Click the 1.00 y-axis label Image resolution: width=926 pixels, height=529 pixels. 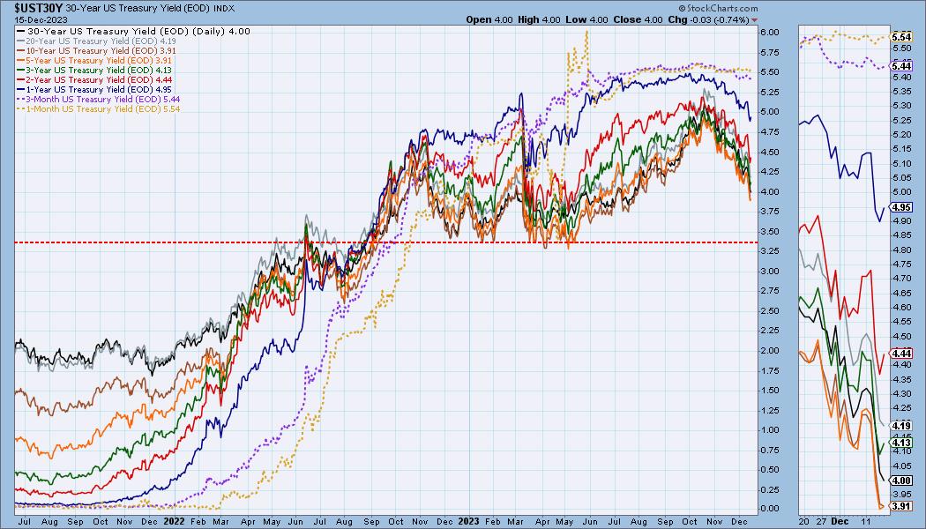(770, 430)
